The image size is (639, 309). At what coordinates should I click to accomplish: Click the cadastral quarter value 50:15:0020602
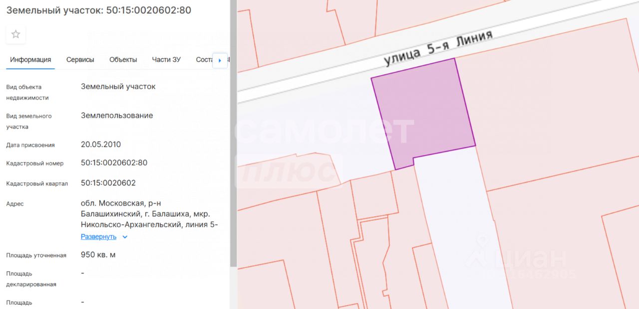click(x=108, y=183)
